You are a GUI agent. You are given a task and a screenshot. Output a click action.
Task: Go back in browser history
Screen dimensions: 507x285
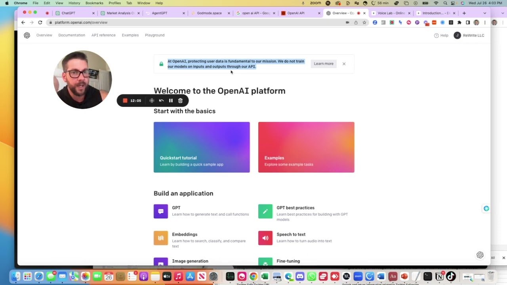coord(23,23)
